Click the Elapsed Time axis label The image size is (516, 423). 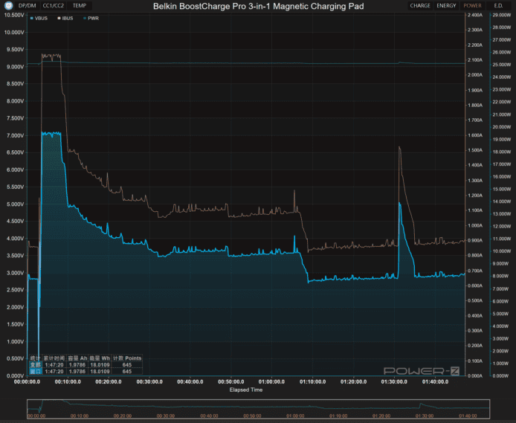click(245, 390)
